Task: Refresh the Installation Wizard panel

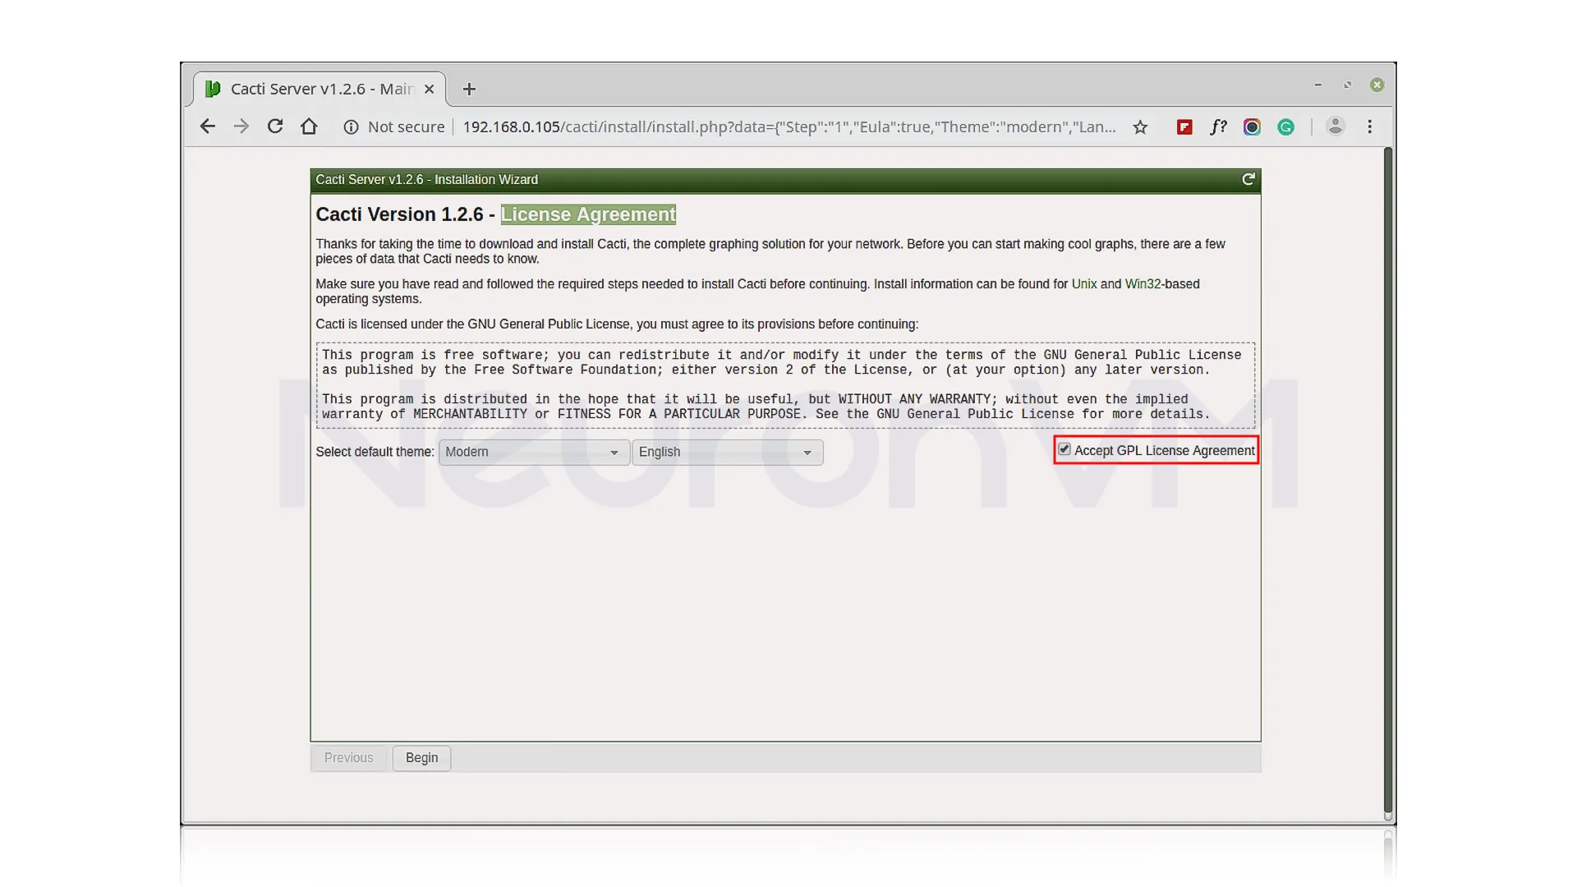Action: 1248,179
